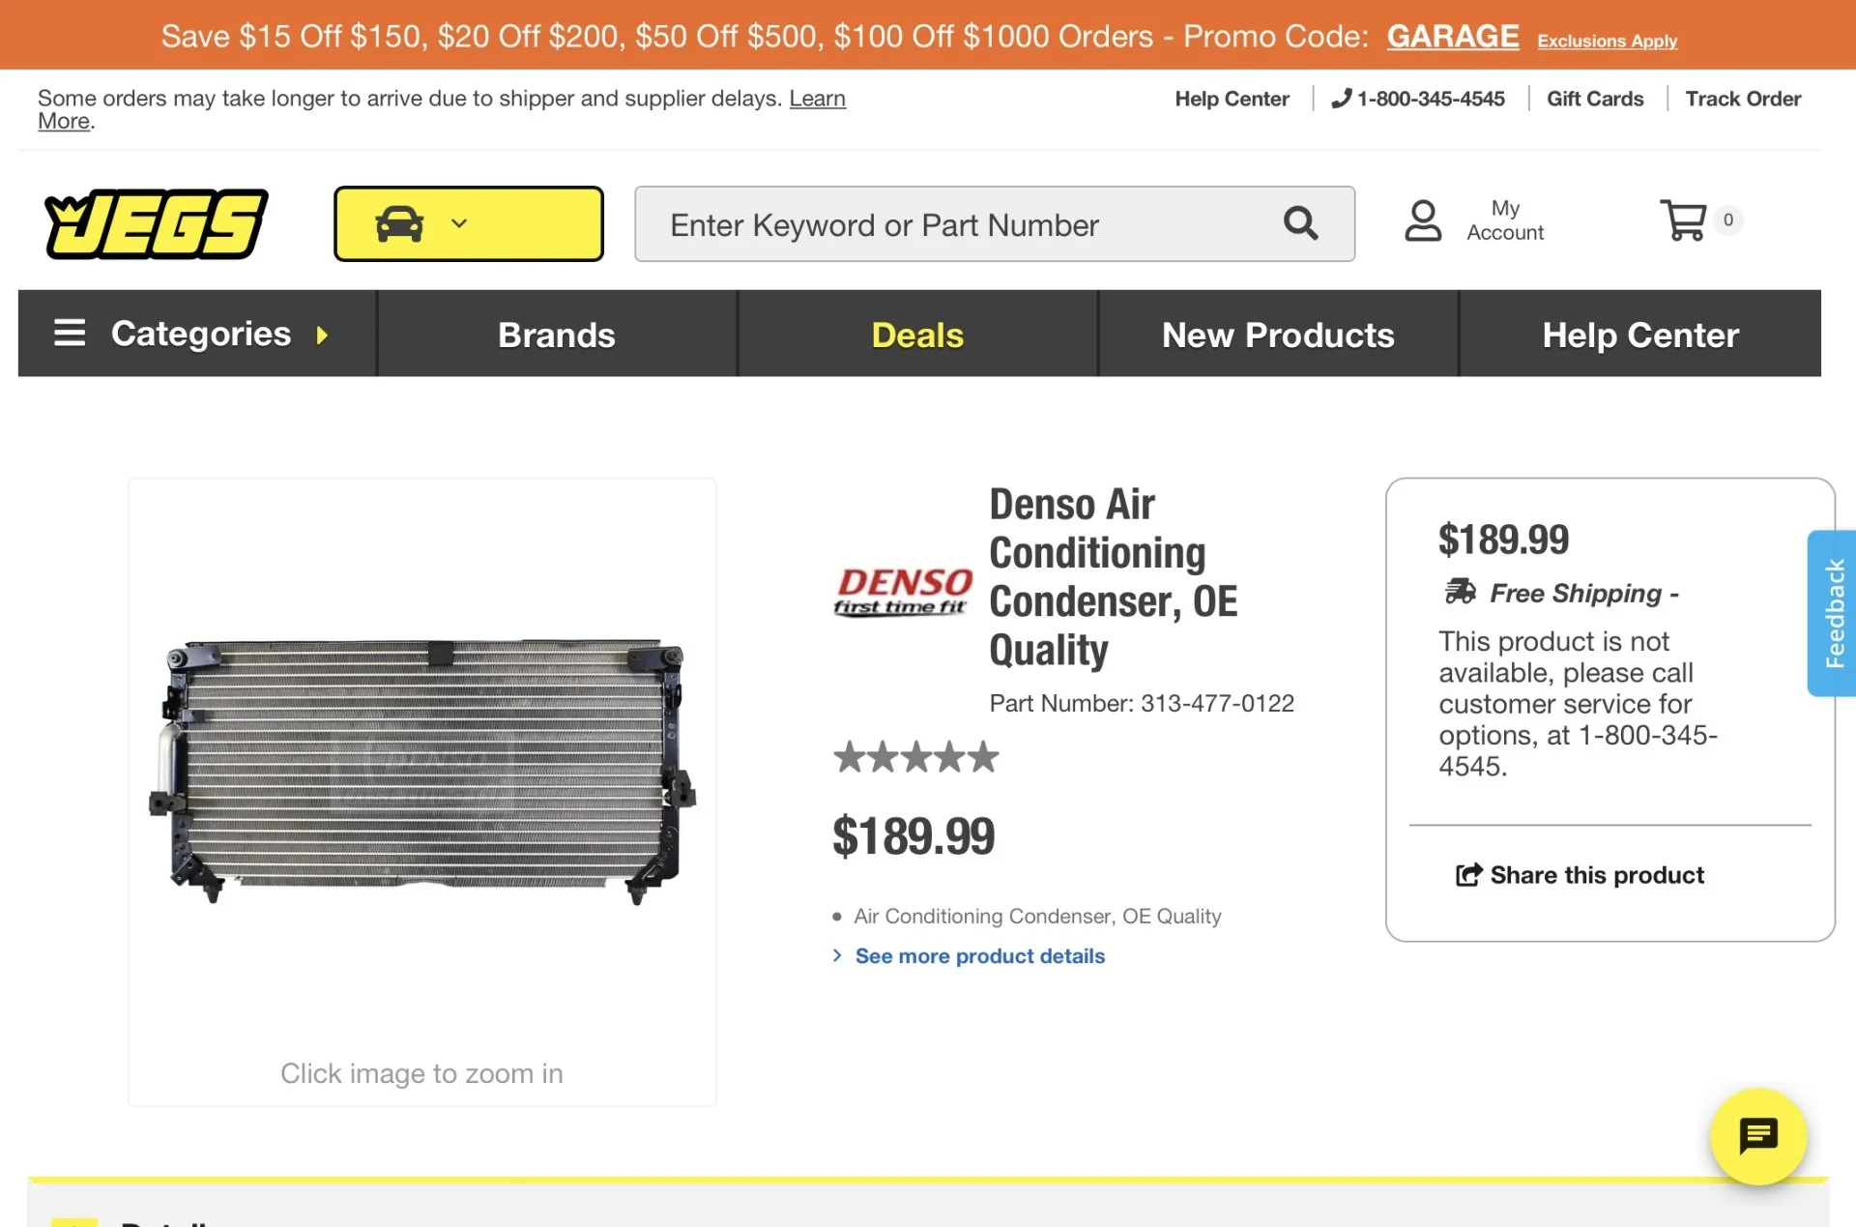This screenshot has width=1856, height=1227.
Task: Click the Track Order link
Action: coord(1742,99)
